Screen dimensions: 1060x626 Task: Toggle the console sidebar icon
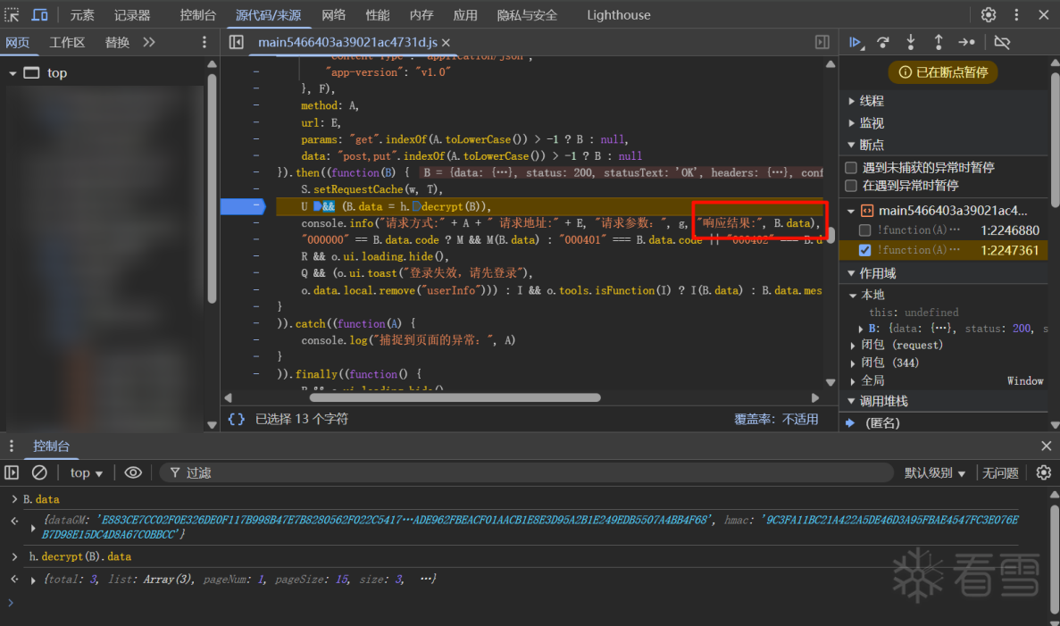[x=12, y=472]
